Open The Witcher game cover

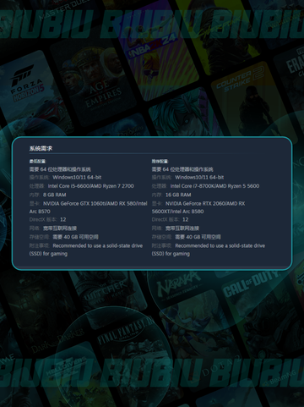click(x=108, y=296)
